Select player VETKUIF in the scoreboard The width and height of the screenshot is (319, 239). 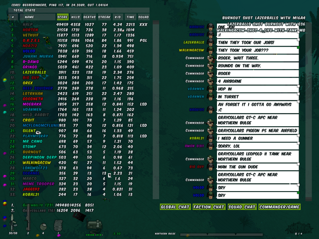pyautogui.click(x=31, y=35)
